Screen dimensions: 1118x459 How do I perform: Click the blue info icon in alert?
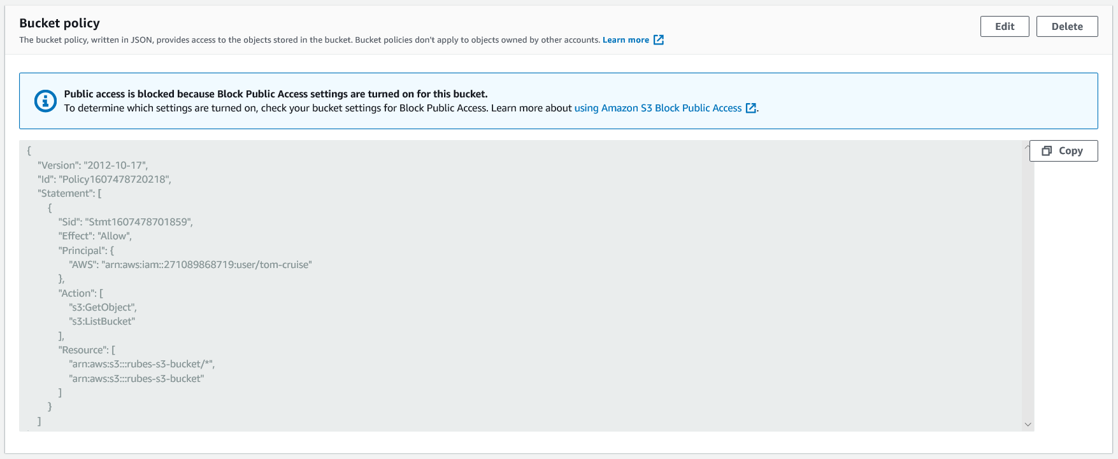(45, 101)
